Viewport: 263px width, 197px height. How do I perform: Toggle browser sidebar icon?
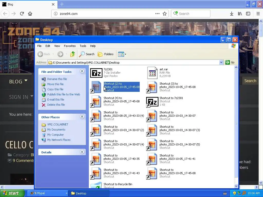click(248, 14)
